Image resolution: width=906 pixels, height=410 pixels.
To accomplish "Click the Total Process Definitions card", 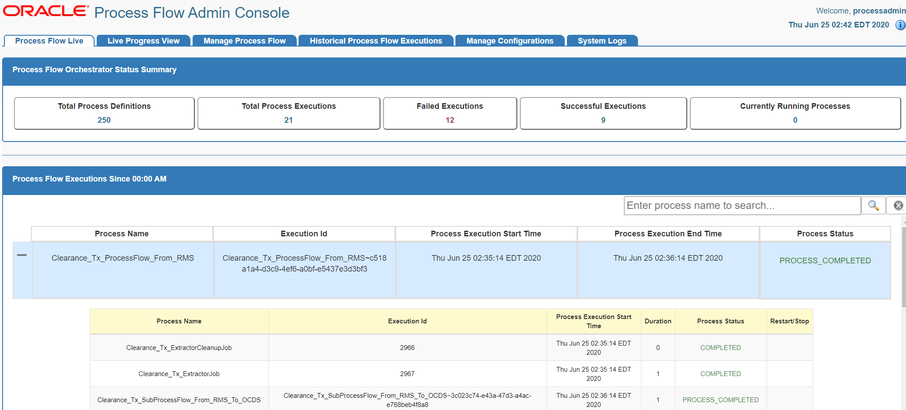I will [104, 113].
